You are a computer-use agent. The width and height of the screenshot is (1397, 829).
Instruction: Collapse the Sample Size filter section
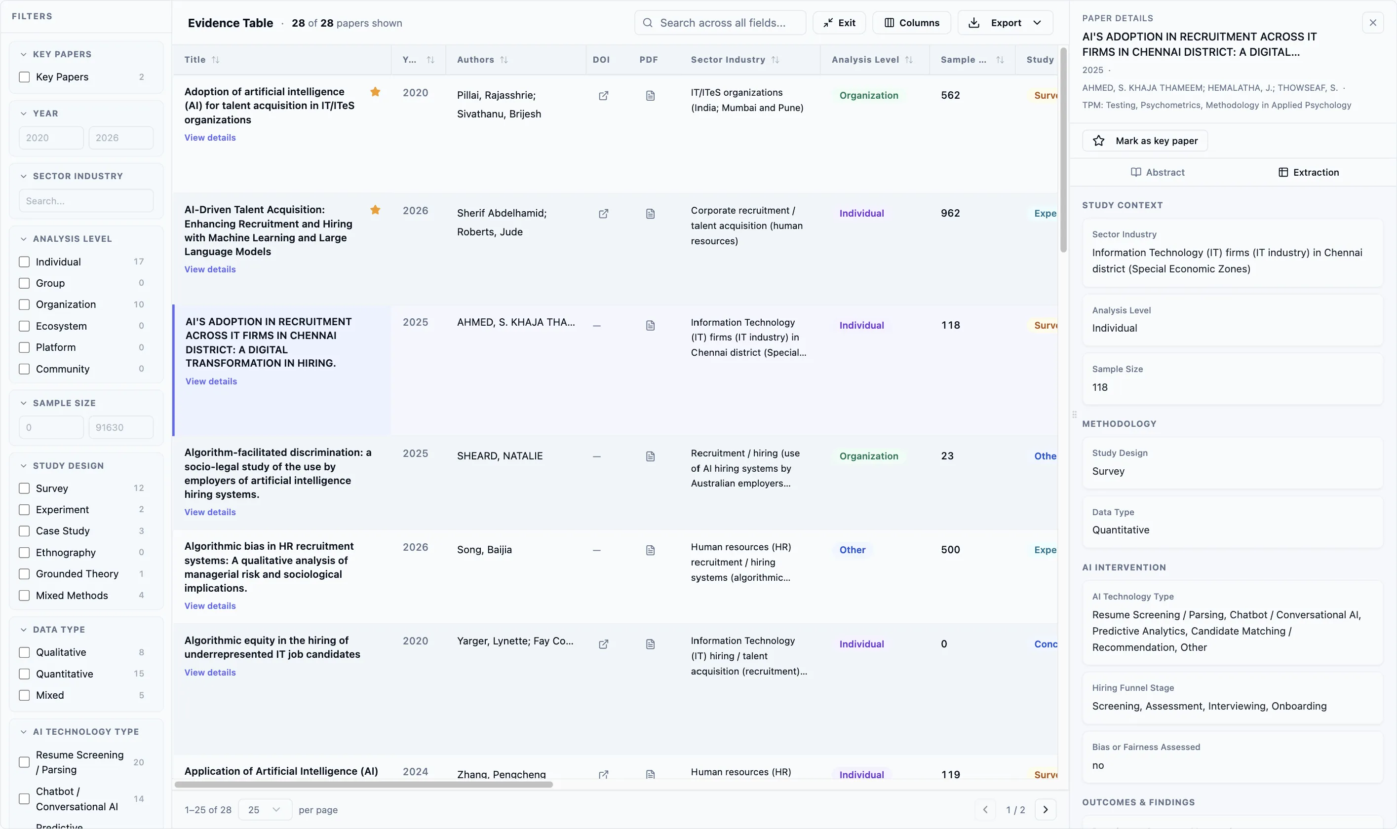tap(24, 403)
